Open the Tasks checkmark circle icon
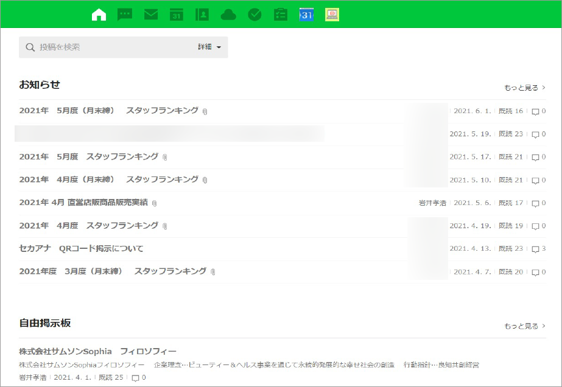 coord(255,15)
